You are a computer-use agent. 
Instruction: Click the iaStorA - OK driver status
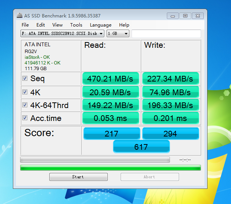pyautogui.click(x=37, y=57)
